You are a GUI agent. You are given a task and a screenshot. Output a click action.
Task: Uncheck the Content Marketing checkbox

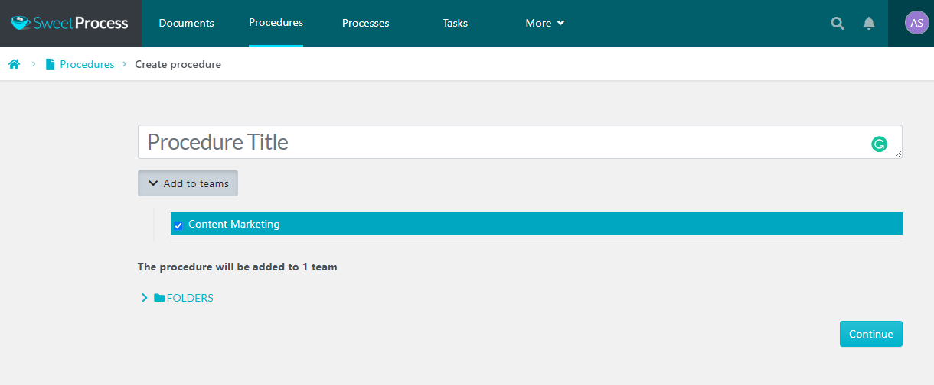click(178, 225)
